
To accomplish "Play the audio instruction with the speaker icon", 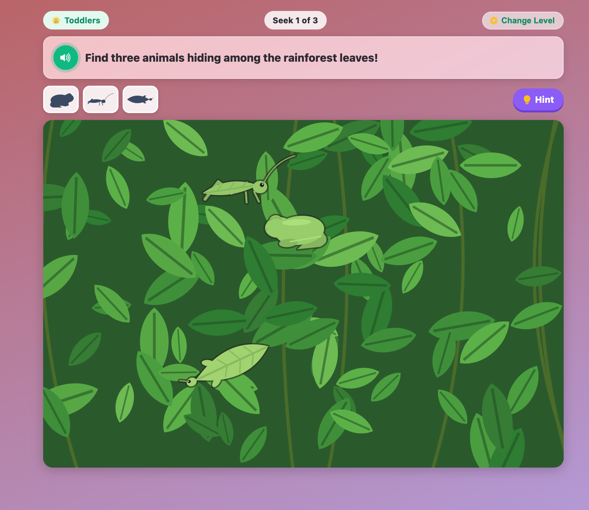I will [66, 58].
